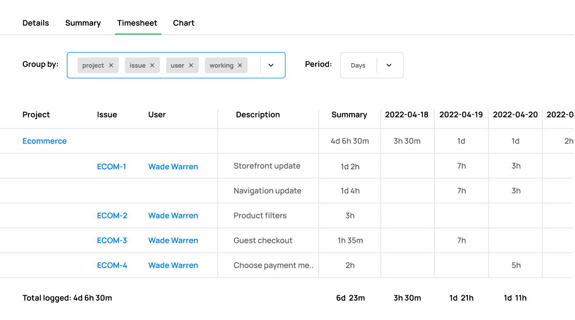Open the Group by dropdown chevron

[271, 65]
